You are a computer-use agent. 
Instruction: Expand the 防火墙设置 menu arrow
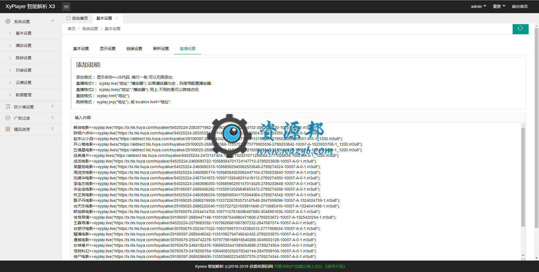click(52, 106)
